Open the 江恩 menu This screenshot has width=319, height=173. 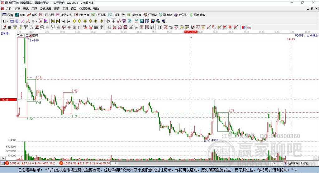point(34,8)
